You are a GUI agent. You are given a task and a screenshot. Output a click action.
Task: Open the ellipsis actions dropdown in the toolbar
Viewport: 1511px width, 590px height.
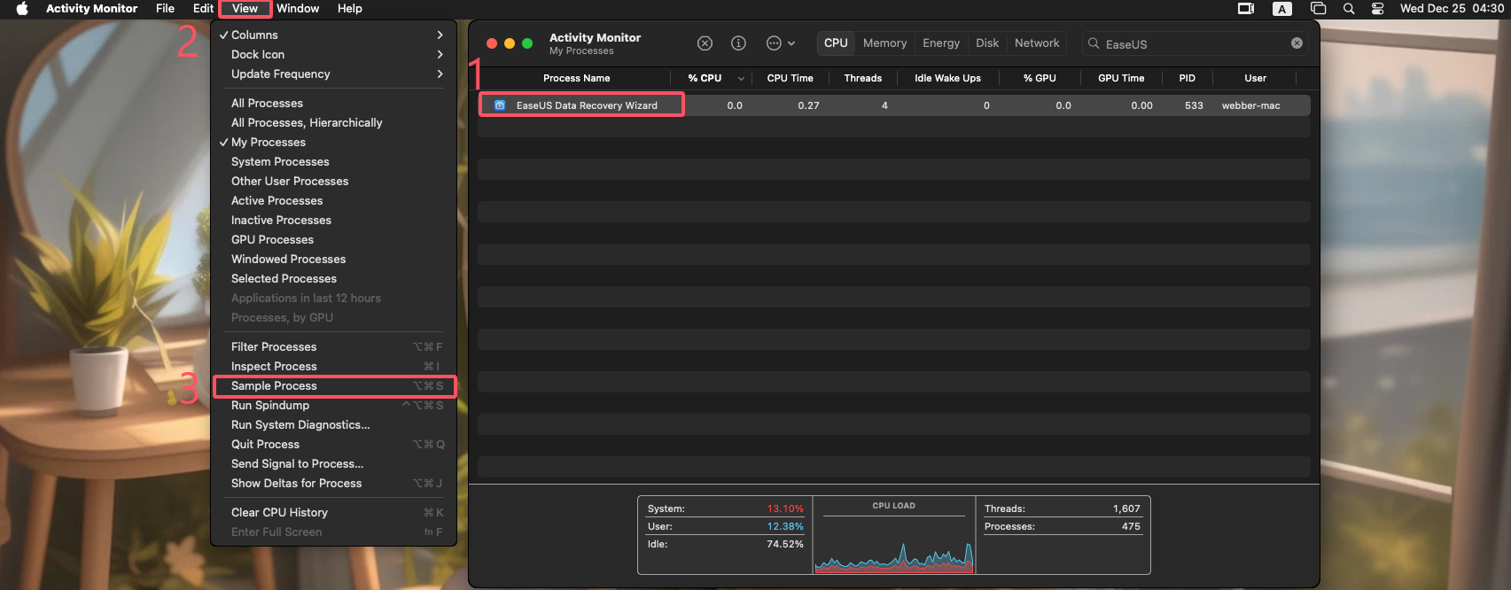click(x=780, y=43)
